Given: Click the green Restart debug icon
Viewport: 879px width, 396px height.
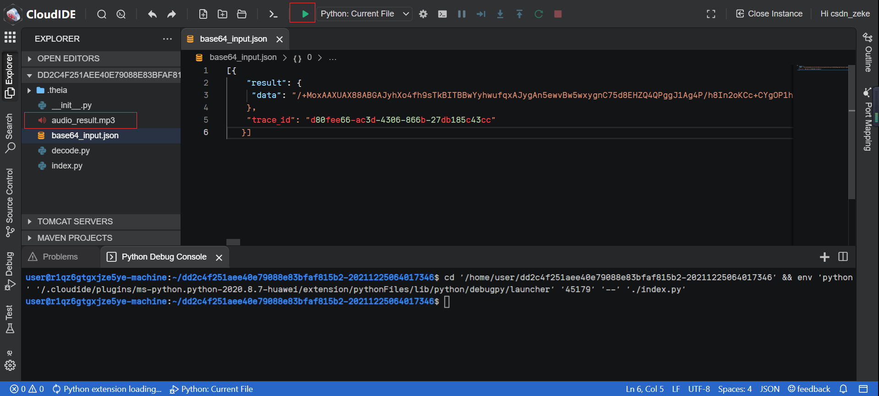Looking at the screenshot, I should [538, 14].
